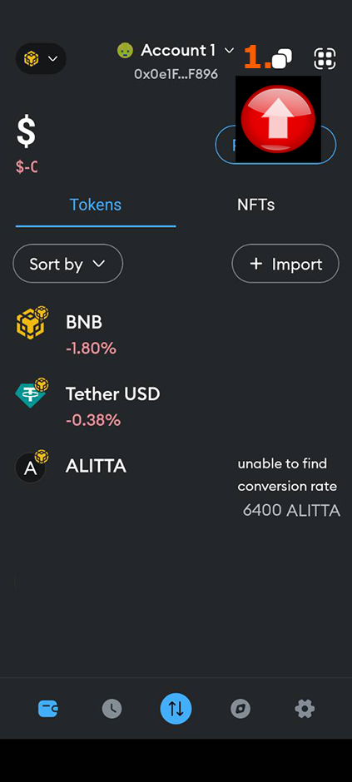The height and width of the screenshot is (782, 352).
Task: Tap the Account 1 avatar icon
Action: 125,51
